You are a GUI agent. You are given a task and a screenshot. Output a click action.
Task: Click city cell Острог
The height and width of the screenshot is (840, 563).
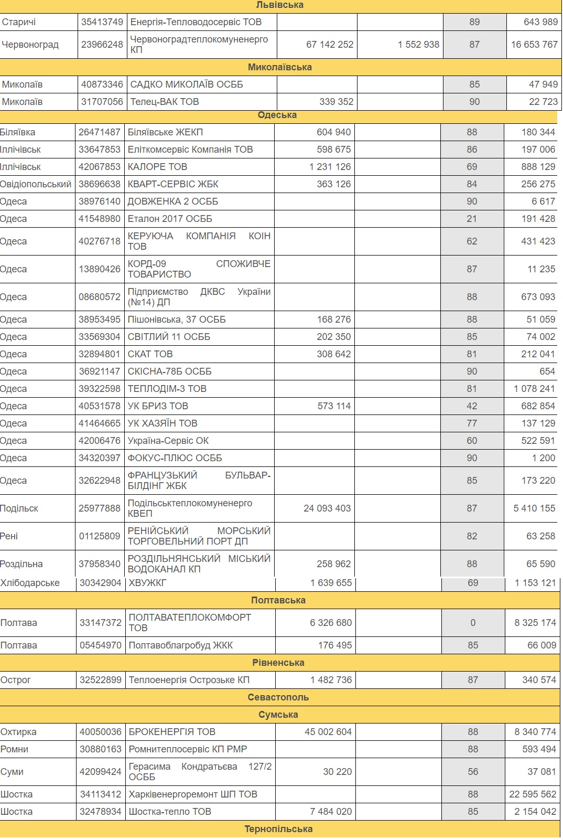tap(38, 680)
